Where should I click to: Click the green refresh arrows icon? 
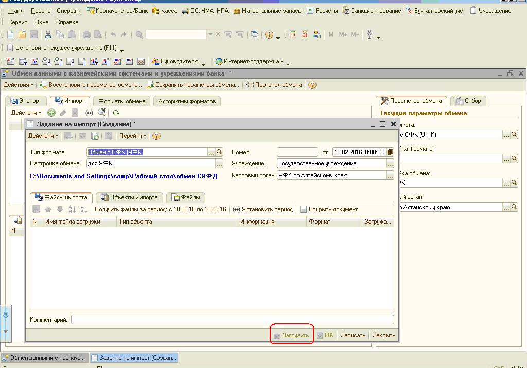(116, 113)
